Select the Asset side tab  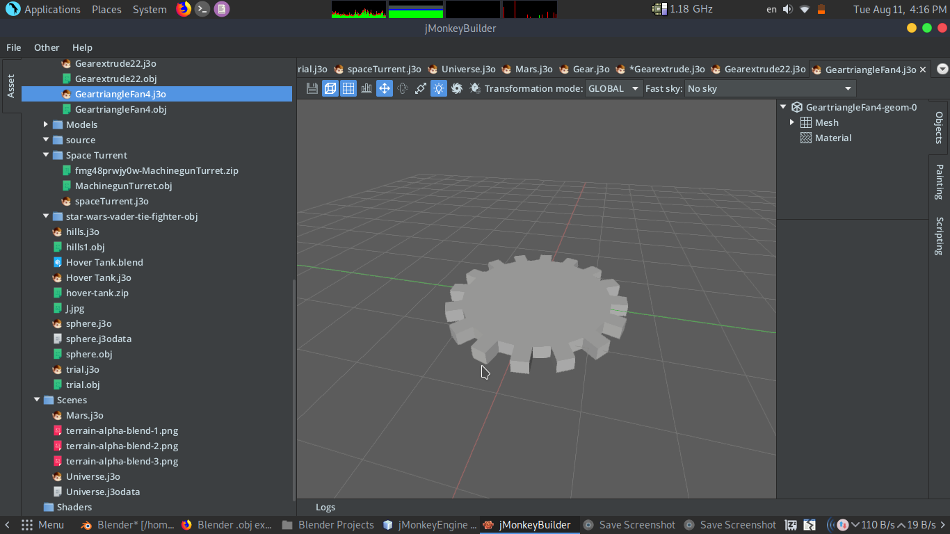tap(10, 86)
